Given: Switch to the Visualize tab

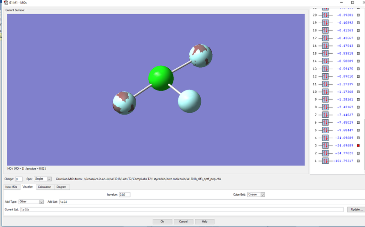Looking at the screenshot, I should 27,187.
